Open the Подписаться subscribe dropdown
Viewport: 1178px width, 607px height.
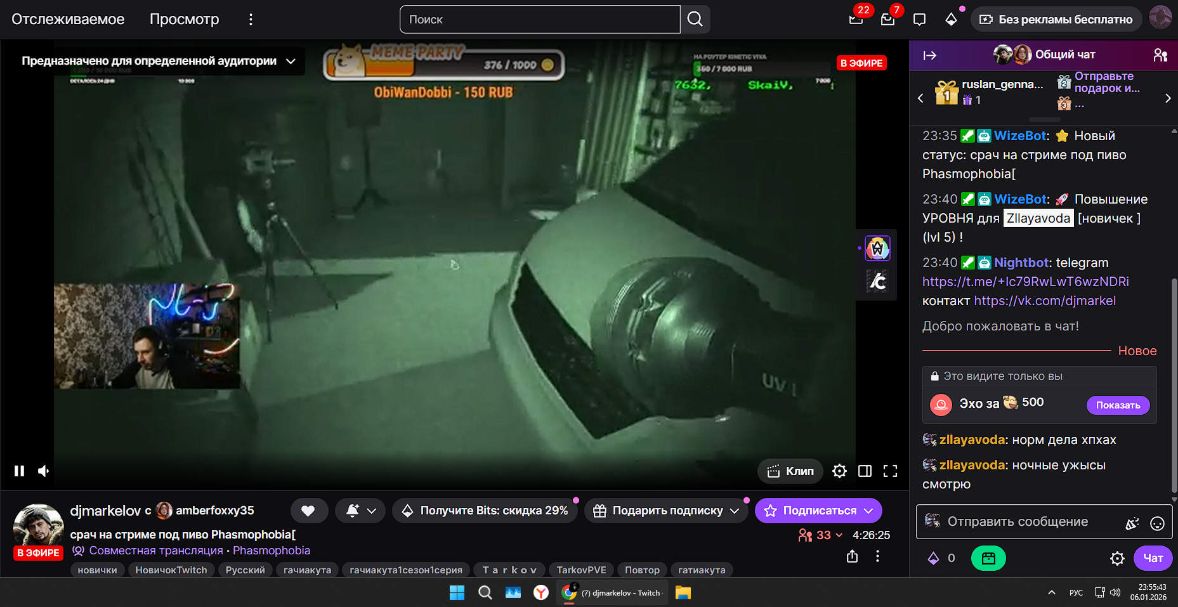point(818,511)
